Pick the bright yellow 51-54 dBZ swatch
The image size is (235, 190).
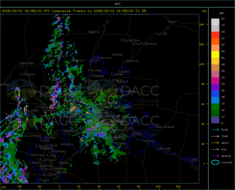point(215,55)
